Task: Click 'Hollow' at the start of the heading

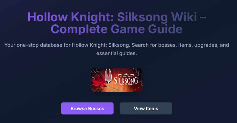Action: [47, 17]
